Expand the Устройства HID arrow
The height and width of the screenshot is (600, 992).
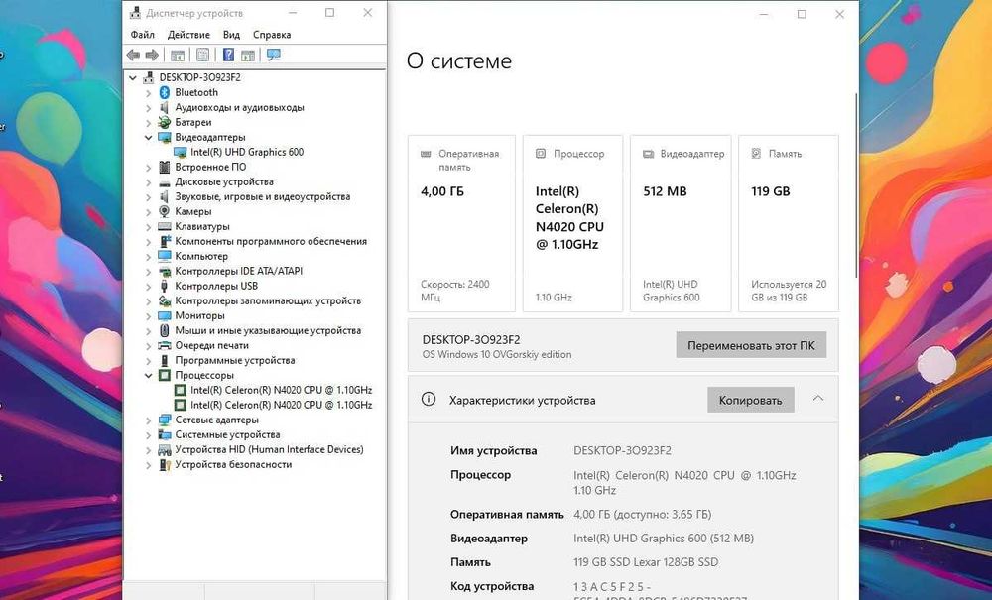point(148,450)
